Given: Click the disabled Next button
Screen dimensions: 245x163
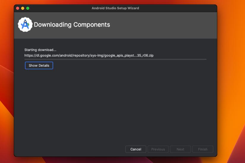Looking at the screenshot, I should [180, 149].
